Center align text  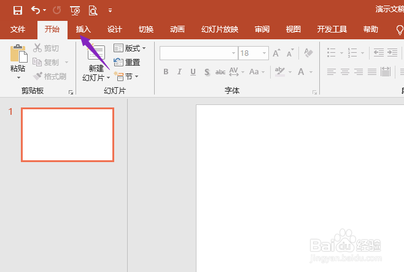coord(345,72)
